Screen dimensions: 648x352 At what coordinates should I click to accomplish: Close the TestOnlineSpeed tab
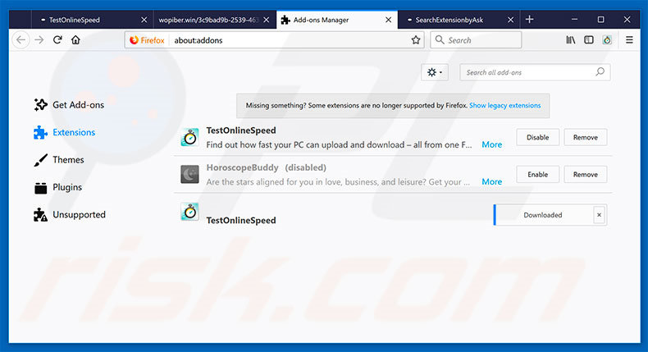(144, 20)
